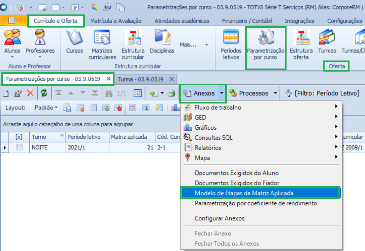Open the grid view calendar-like icon
Screen dimensions: 365x251
(x=138, y=93)
